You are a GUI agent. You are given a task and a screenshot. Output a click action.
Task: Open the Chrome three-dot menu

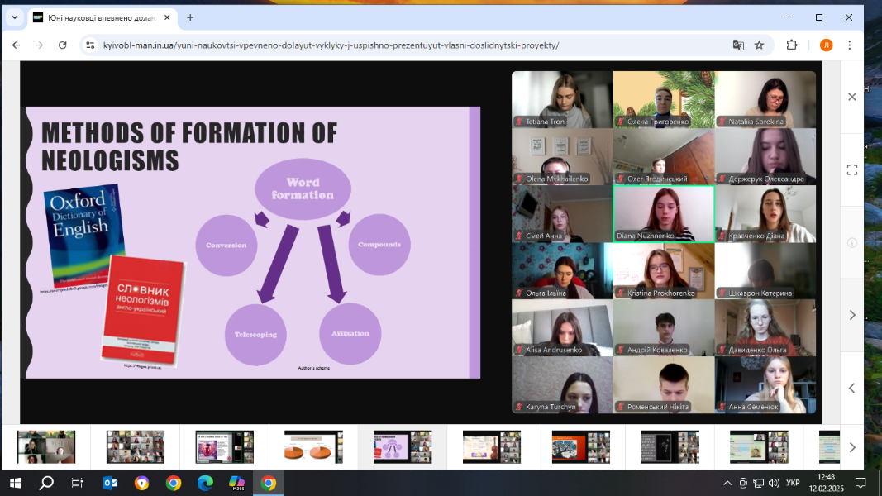[x=850, y=45]
